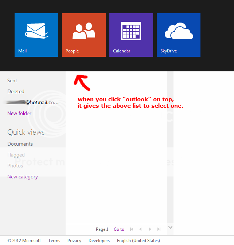Click the scroll down chevron
This screenshot has width=234, height=245.
170,227
